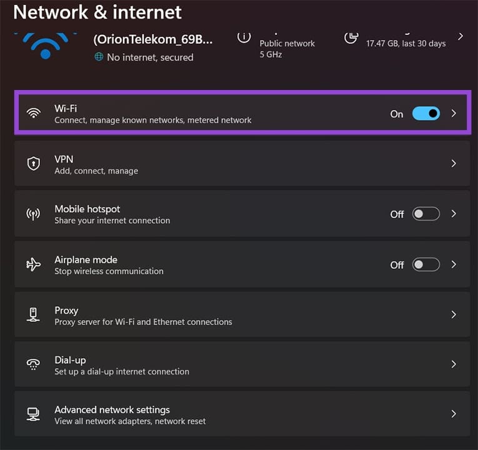Screen dimensions: 478x450
Task: Click the Airplane mode plane icon
Action: click(33, 264)
